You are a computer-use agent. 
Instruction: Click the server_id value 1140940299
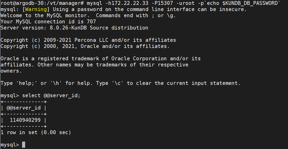[x=25, y=120]
